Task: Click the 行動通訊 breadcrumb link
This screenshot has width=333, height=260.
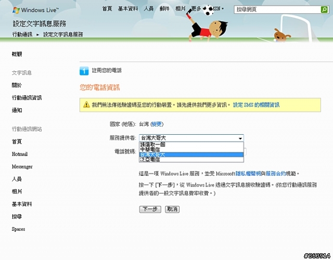Action: coord(22,34)
